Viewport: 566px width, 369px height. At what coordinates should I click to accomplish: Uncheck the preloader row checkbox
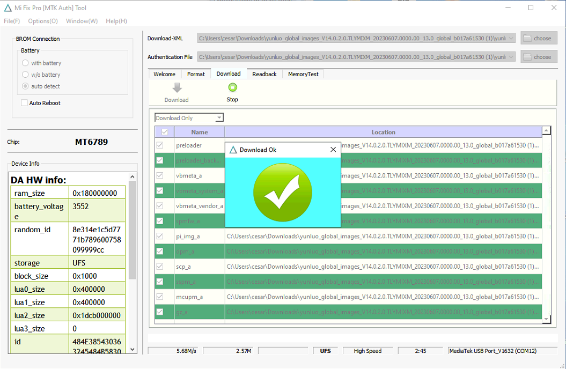pos(159,145)
